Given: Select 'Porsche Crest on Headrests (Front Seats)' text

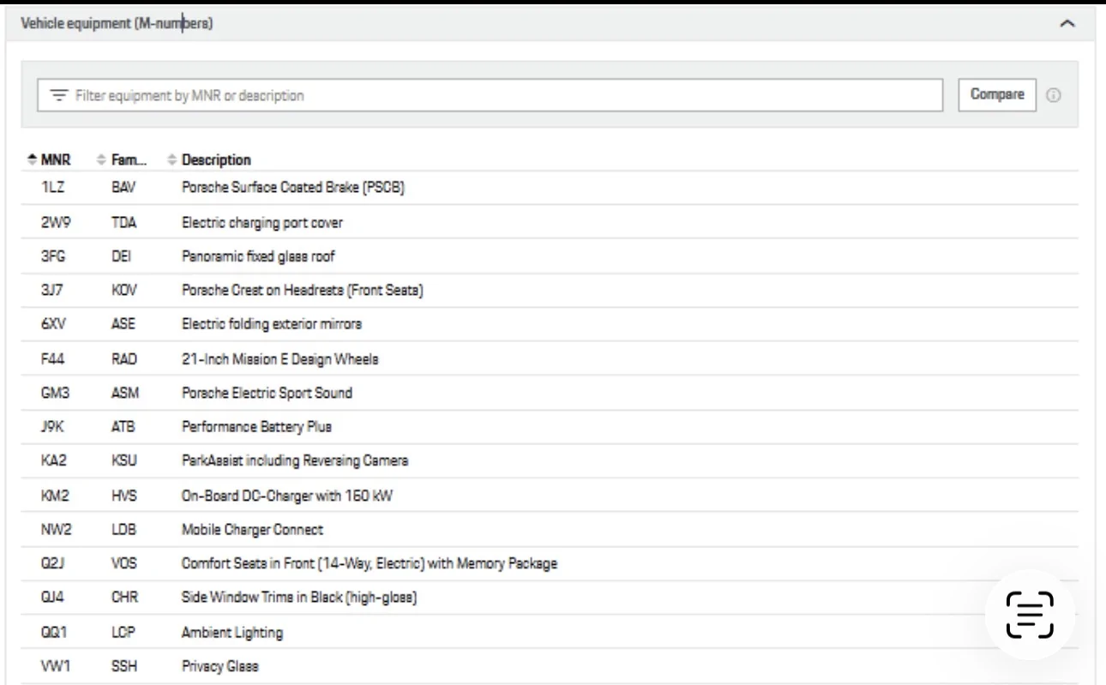Looking at the screenshot, I should pos(302,291).
